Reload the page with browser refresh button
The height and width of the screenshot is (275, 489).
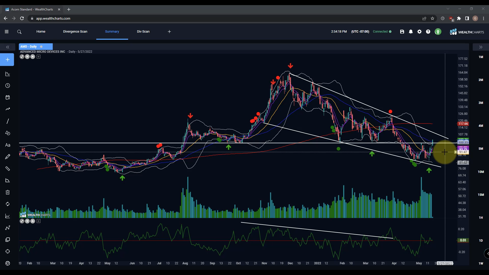click(x=22, y=18)
